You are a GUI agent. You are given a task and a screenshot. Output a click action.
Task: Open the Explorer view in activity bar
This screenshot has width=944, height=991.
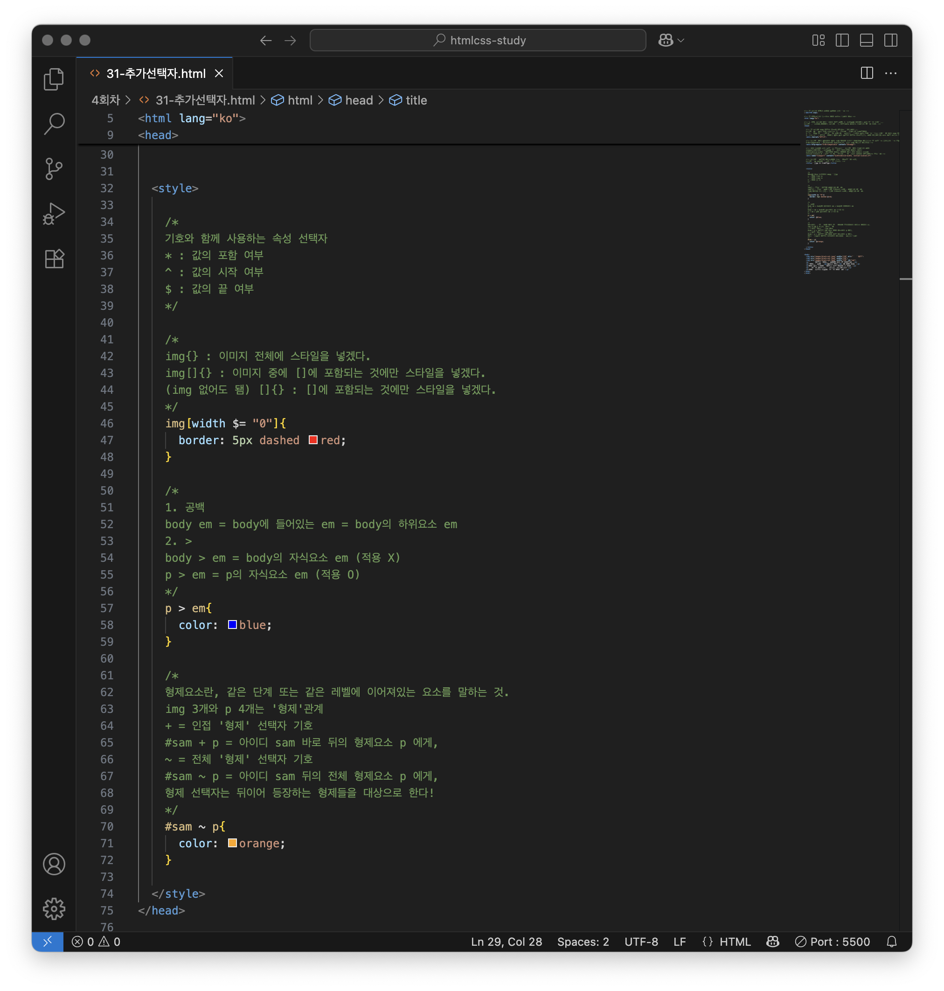(x=54, y=79)
